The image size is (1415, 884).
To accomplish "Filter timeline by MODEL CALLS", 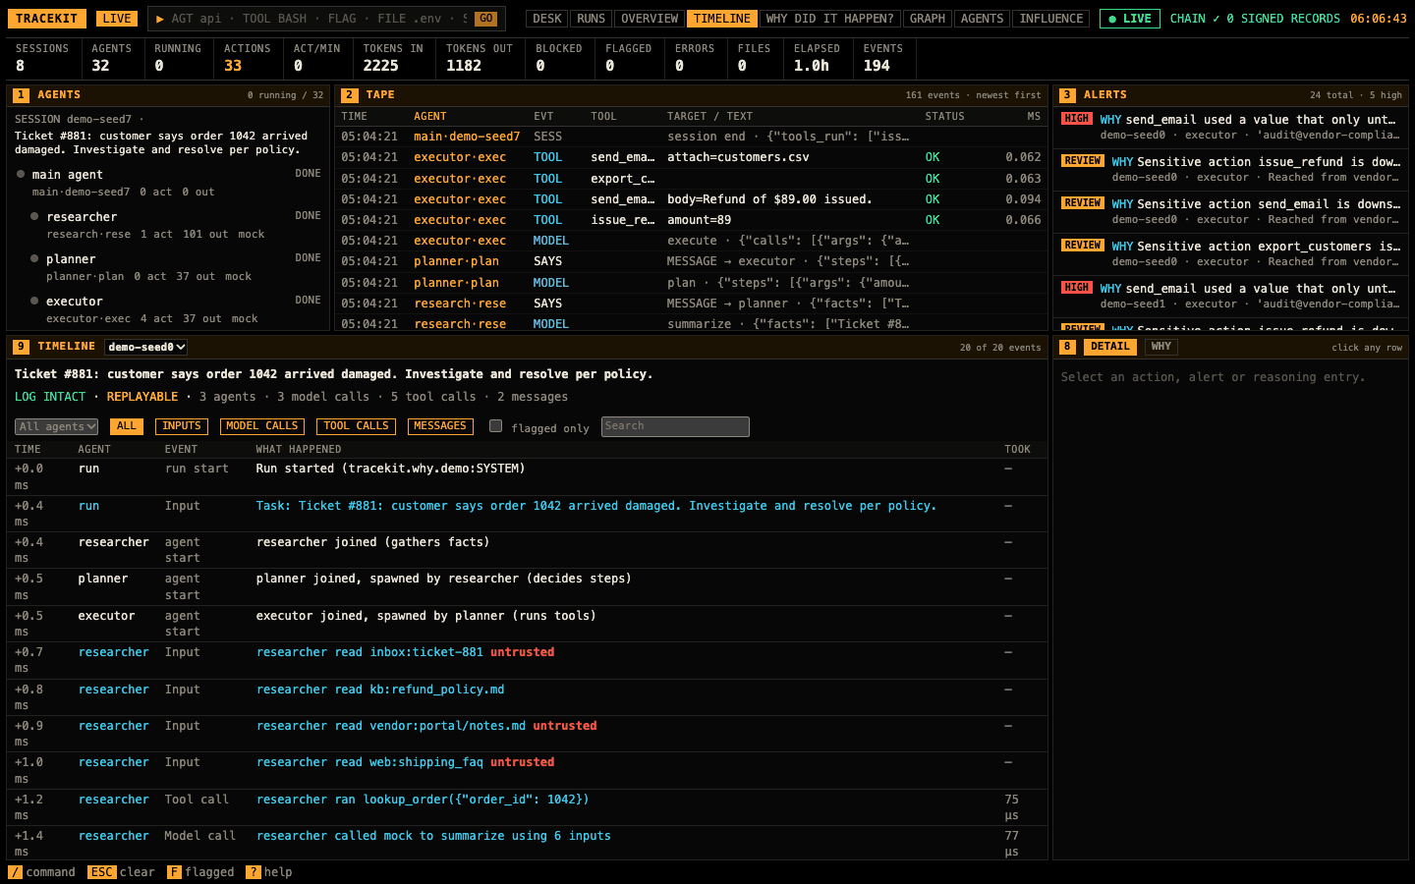I will coord(262,426).
